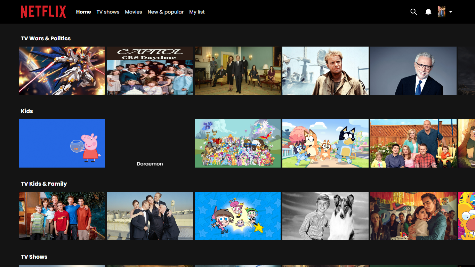Open the black-and-white boy with collie thumbnail
Image resolution: width=475 pixels, height=267 pixels.
[325, 216]
